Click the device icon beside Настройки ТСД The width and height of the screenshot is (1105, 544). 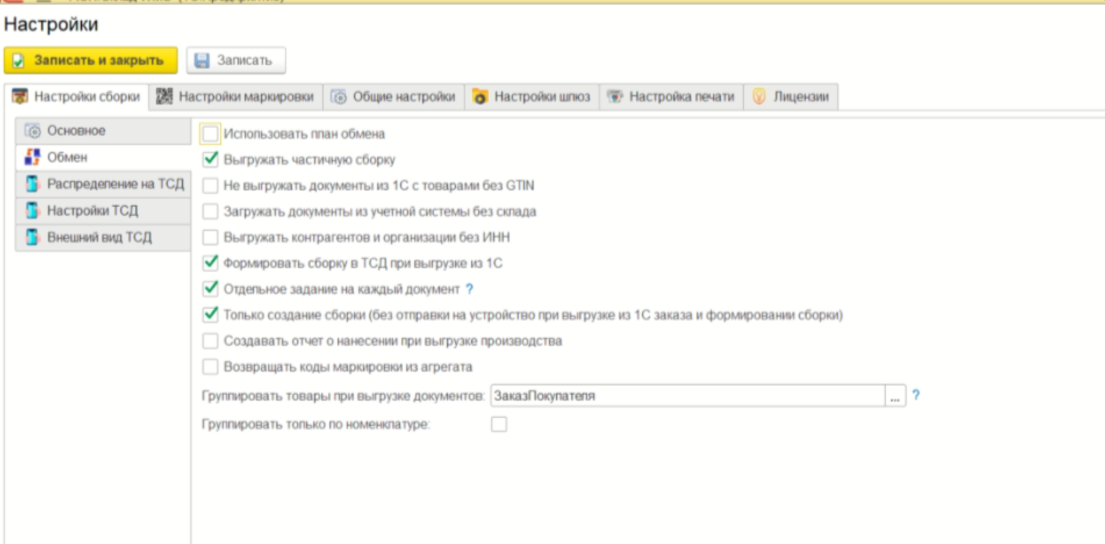tap(33, 211)
